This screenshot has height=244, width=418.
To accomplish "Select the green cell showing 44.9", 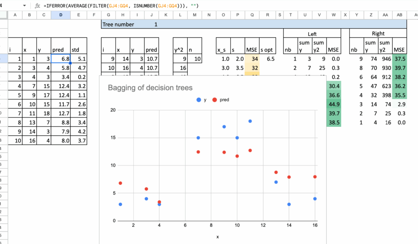I will [x=334, y=104].
